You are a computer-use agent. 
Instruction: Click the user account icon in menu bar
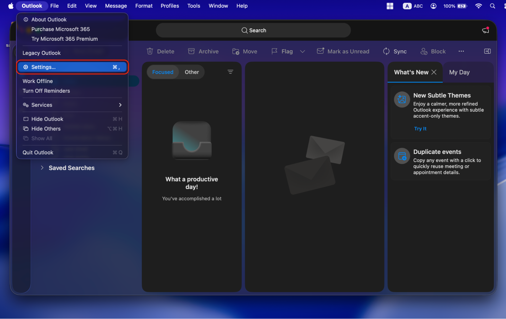pos(433,6)
